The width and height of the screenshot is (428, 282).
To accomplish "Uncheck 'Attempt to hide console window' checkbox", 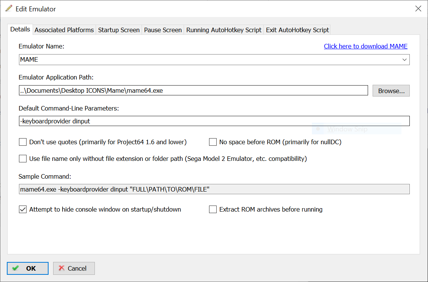I will tap(23, 209).
